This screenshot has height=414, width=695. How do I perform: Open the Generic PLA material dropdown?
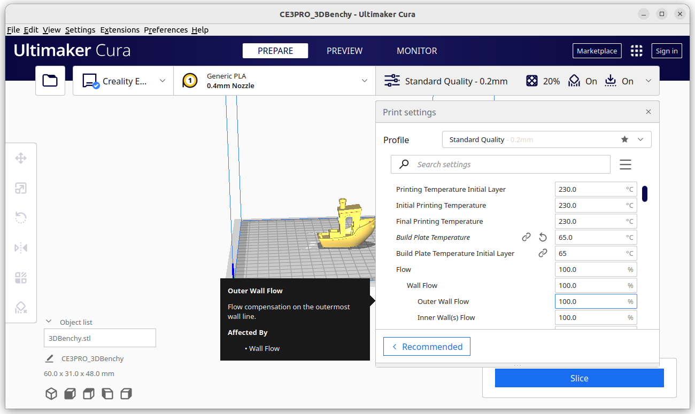(x=274, y=81)
